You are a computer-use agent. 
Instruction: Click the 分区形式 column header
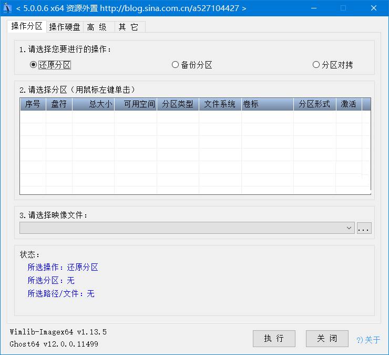[x=314, y=104]
